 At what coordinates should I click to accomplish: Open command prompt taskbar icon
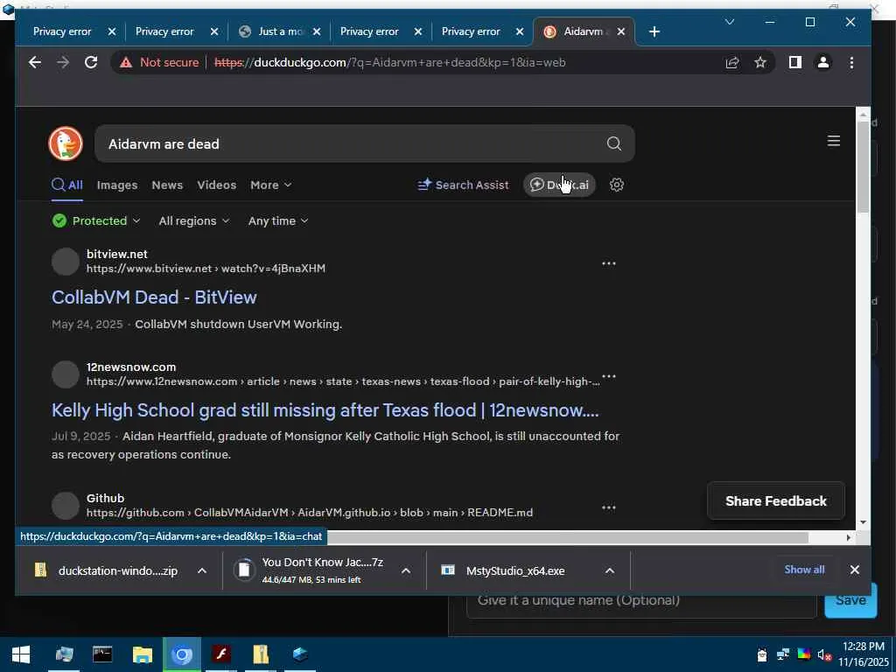point(103,654)
